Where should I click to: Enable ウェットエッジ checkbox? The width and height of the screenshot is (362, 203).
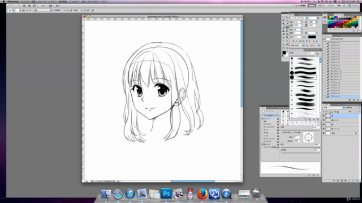(262, 139)
